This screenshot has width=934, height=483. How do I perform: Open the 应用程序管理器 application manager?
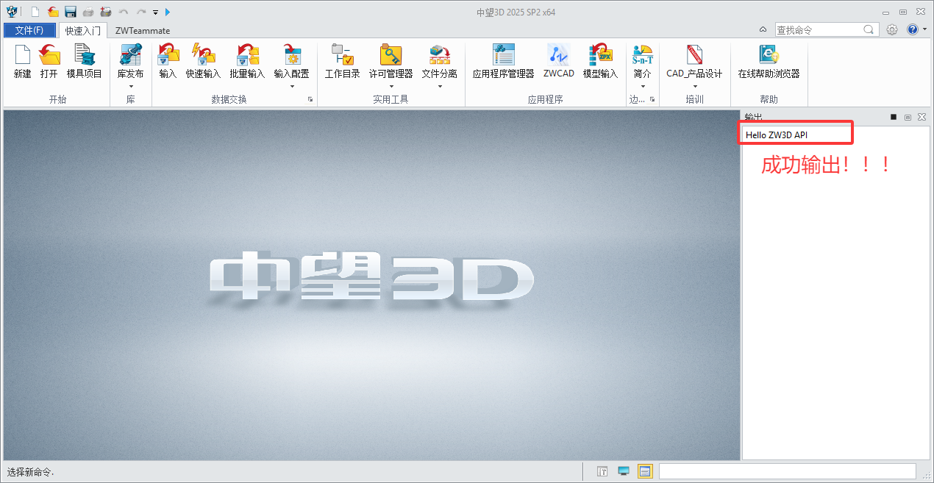point(504,55)
